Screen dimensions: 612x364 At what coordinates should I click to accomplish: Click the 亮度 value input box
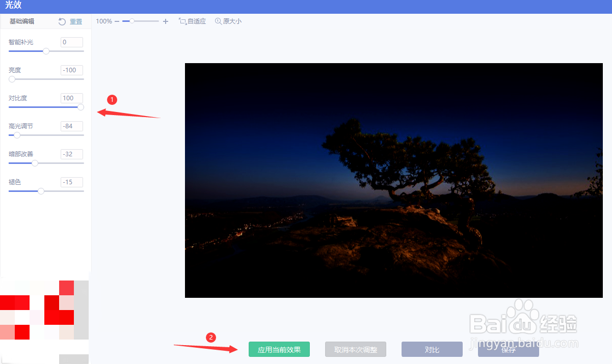coord(71,70)
